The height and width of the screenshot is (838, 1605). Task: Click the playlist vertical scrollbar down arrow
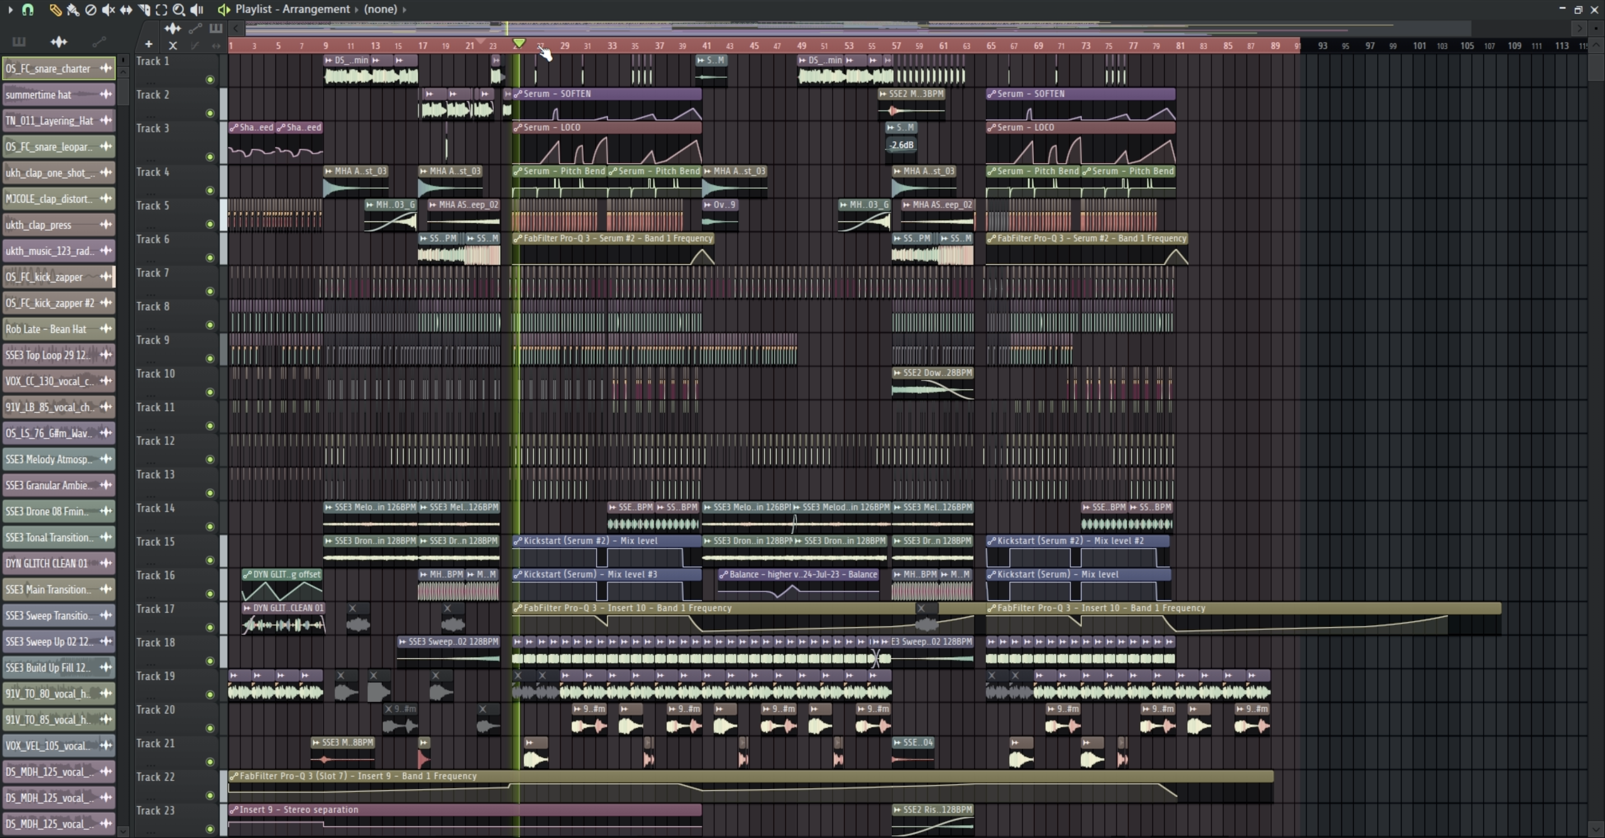tap(1595, 828)
